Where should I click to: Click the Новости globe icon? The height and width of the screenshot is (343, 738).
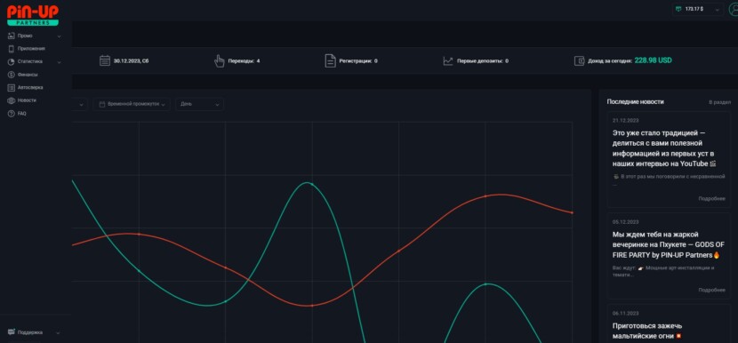(12, 100)
